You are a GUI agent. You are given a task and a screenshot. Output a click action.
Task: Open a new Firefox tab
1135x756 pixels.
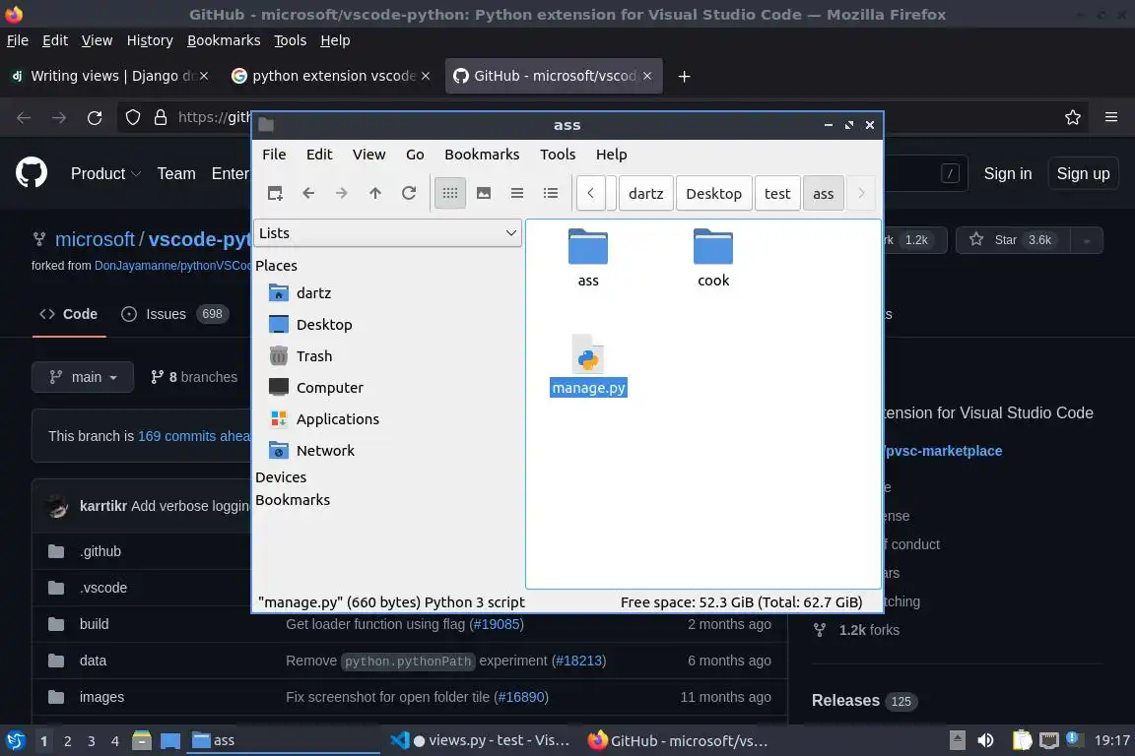click(684, 76)
